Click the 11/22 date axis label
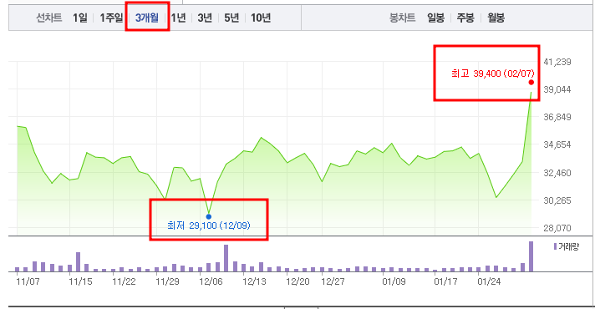This screenshot has width=595, height=309. click(x=124, y=281)
